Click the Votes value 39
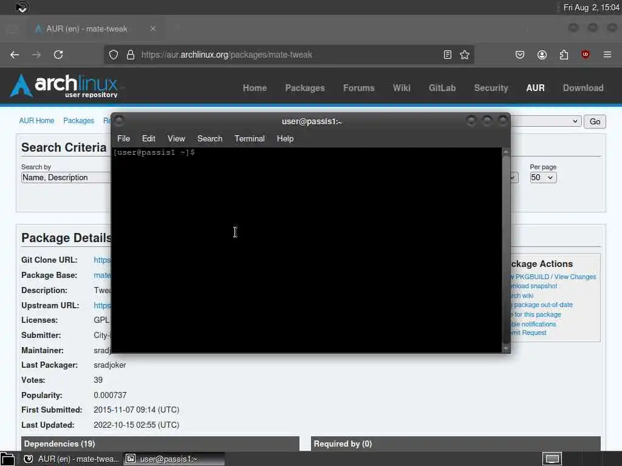The image size is (622, 466). tap(98, 380)
